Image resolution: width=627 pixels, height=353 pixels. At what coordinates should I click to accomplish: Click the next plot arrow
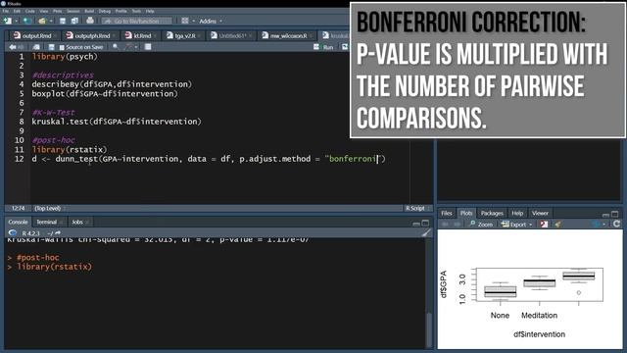tap(458, 225)
